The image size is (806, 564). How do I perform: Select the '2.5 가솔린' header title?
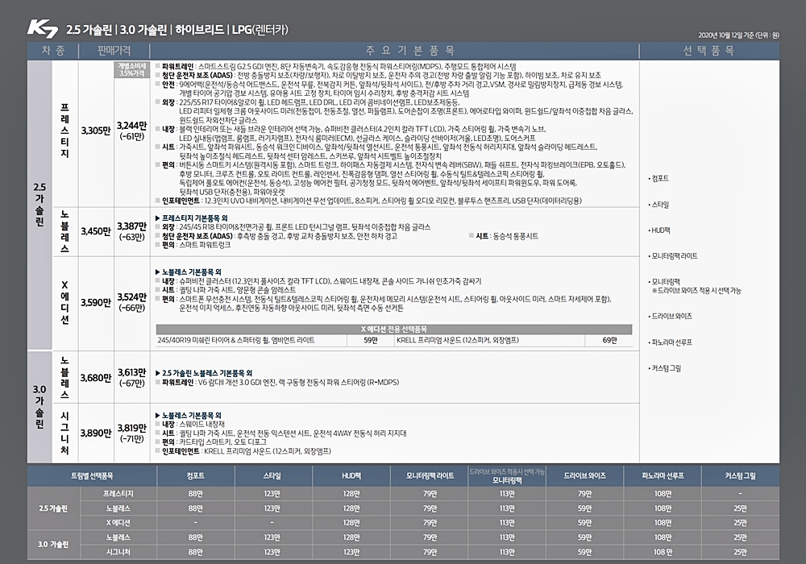click(x=89, y=31)
